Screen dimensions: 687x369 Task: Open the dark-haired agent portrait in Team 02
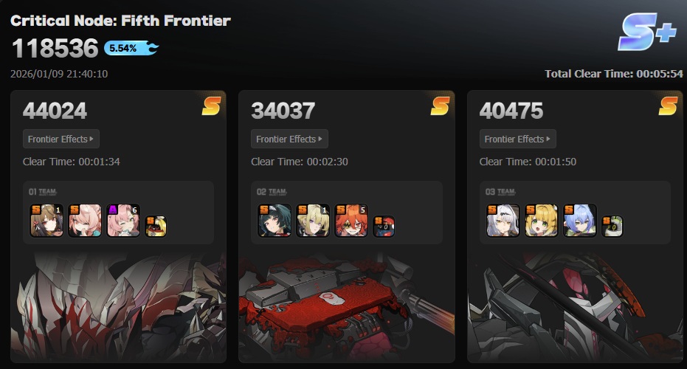(x=275, y=221)
